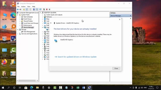161x90 pixels.
Task: Open the Help menu
Action: click(x=33, y=6)
